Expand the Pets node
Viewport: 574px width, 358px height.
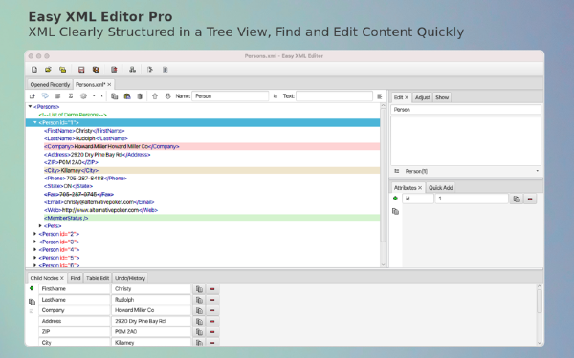40,225
